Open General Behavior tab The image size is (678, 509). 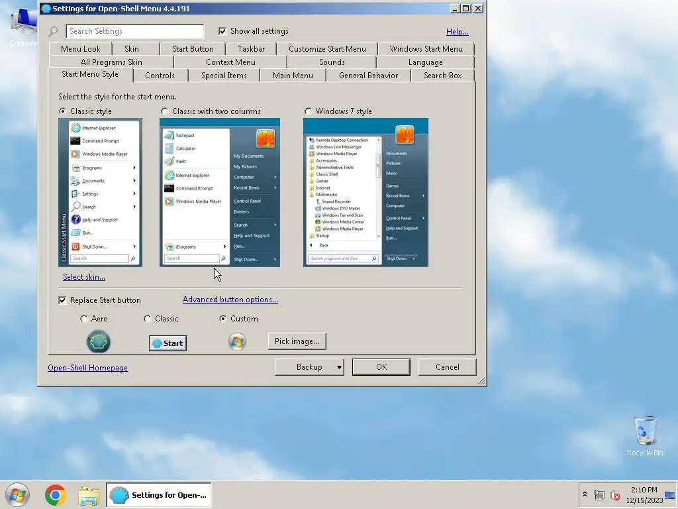pos(368,76)
